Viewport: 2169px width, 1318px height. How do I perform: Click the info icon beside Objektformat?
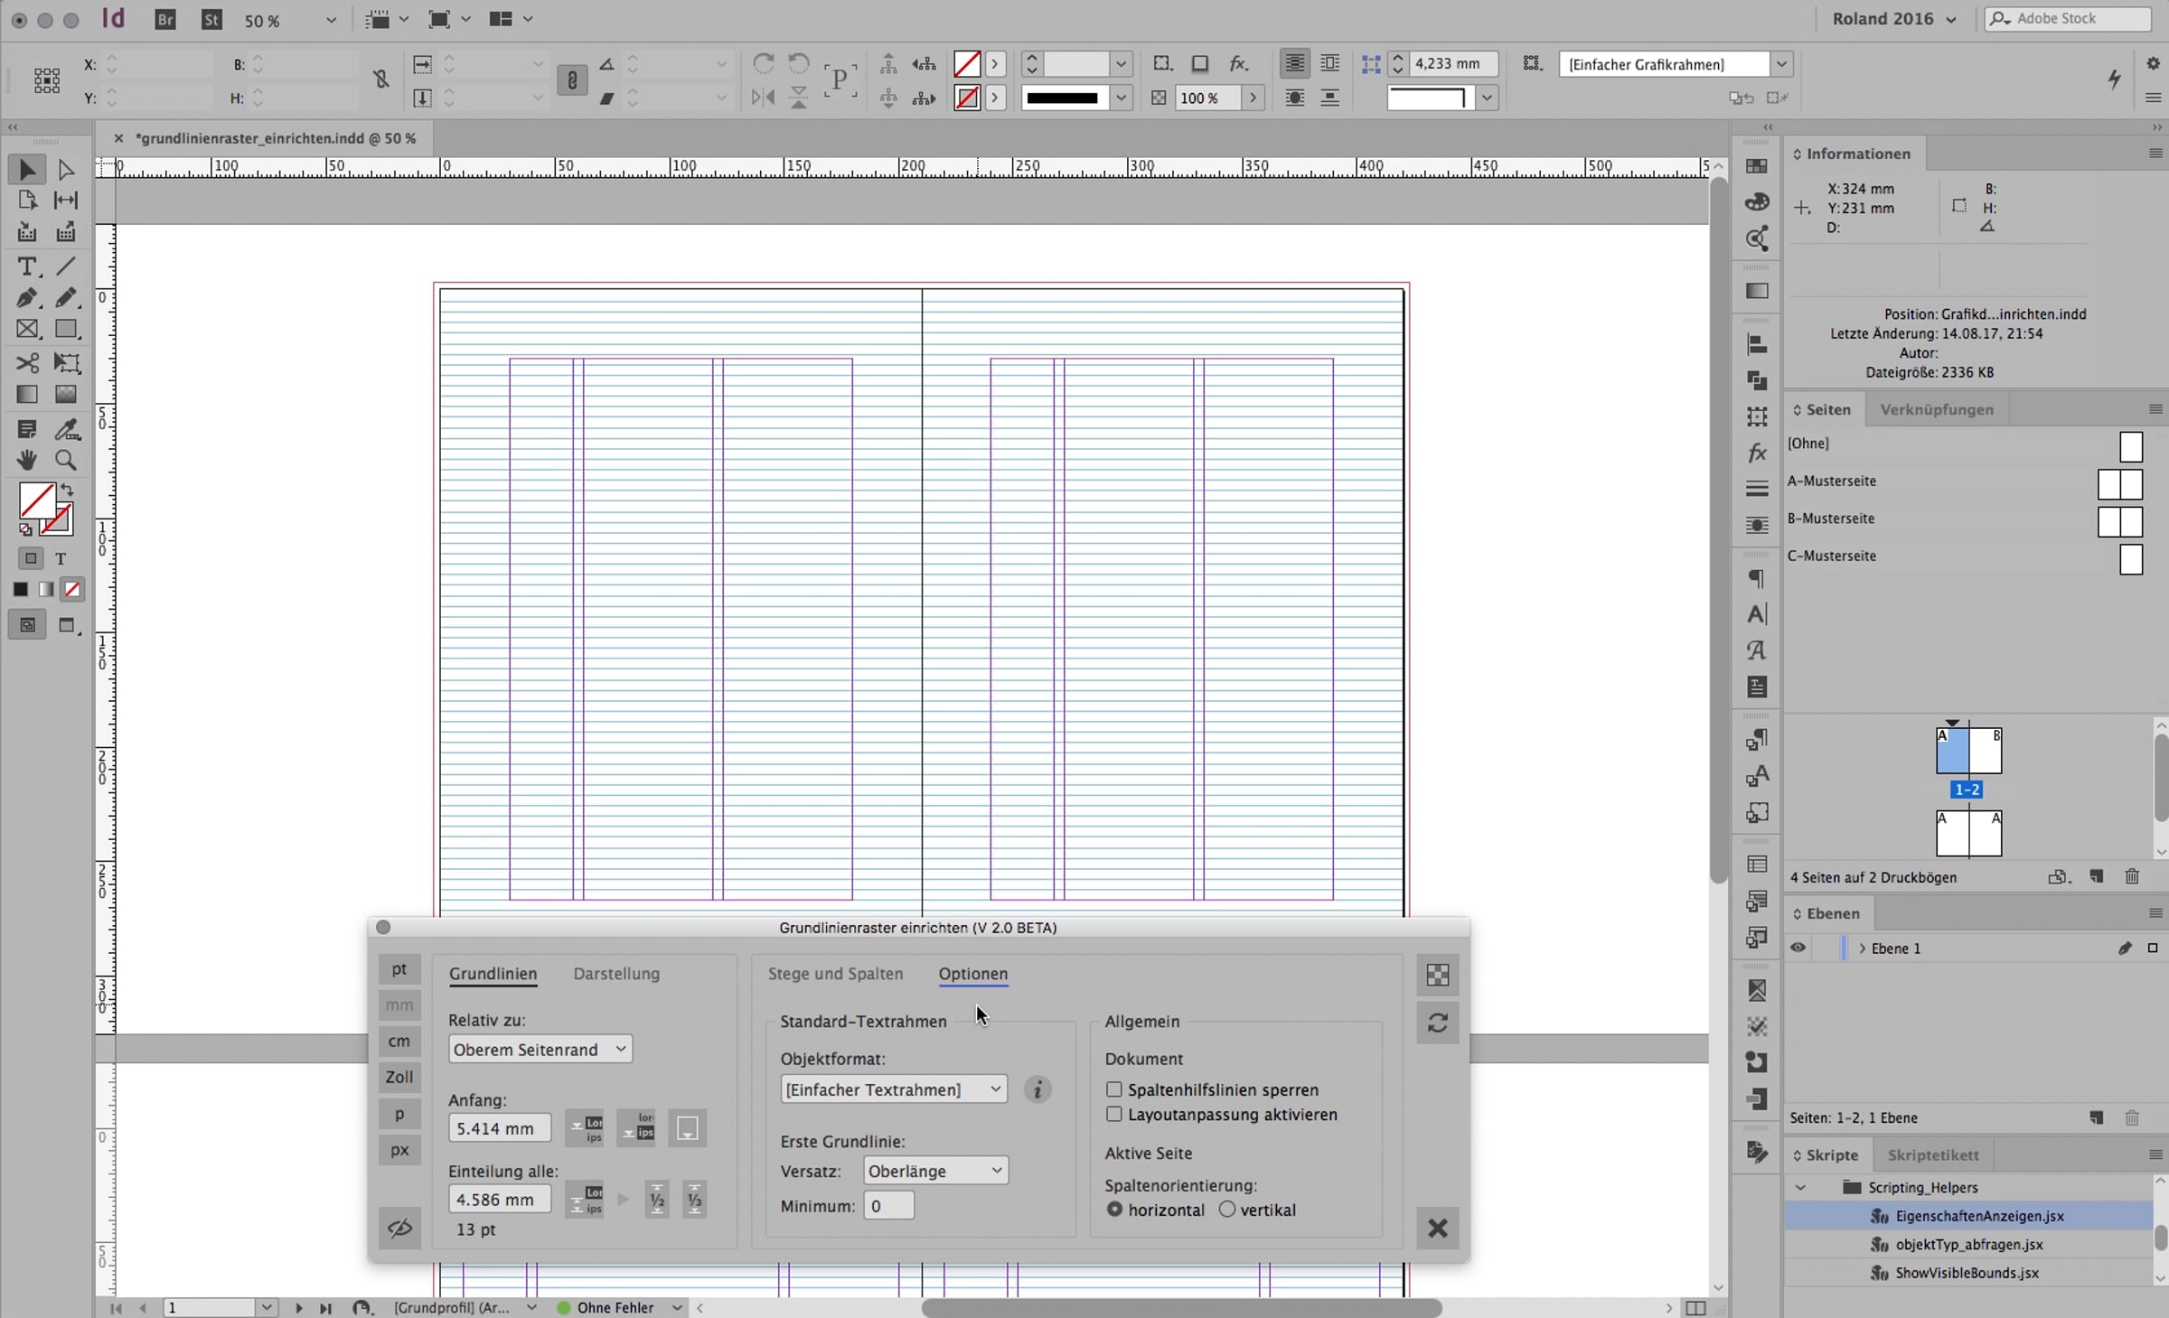1038,1089
